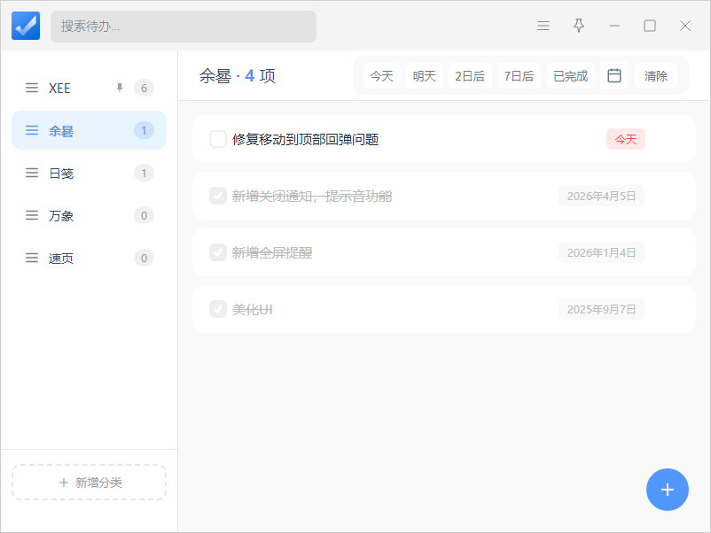711x533 pixels.
Task: Click the red 今天 due date tag
Action: [625, 139]
